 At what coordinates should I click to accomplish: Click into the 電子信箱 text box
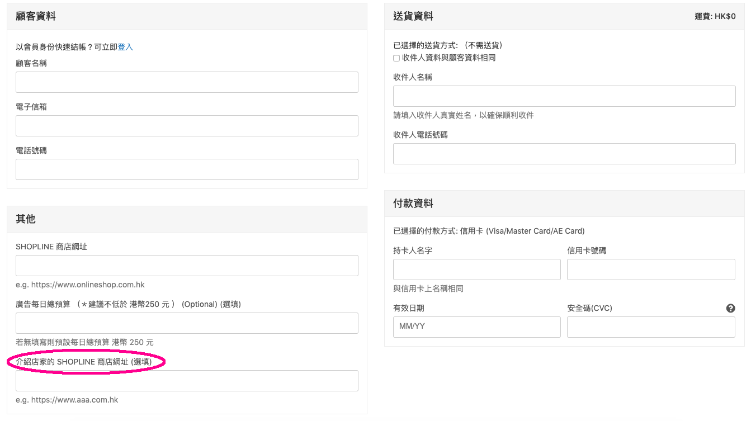(x=187, y=126)
